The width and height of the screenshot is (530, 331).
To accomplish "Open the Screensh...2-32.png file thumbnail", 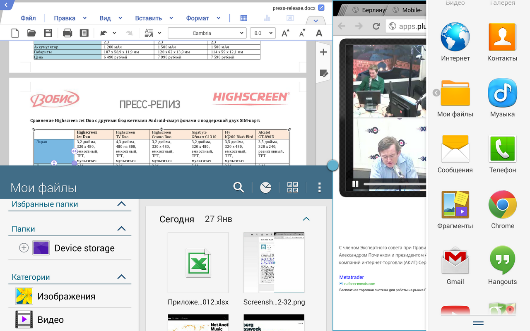I will [274, 263].
